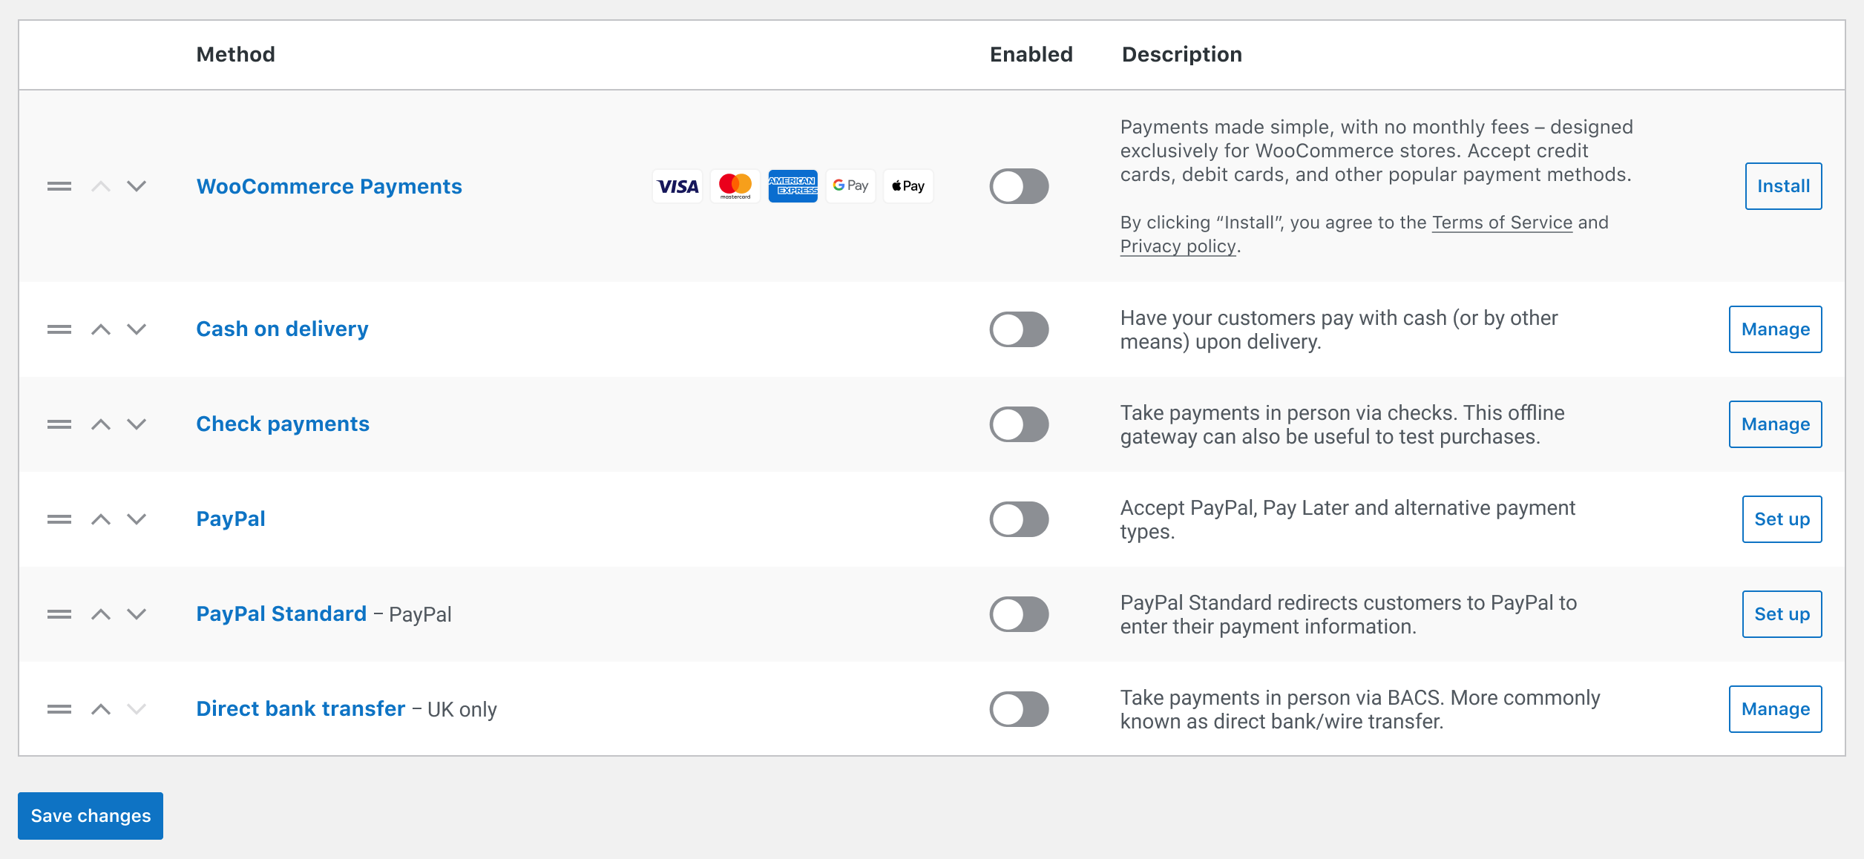This screenshot has height=859, width=1864.
Task: Move Check payments down using the arrow
Action: [x=137, y=424]
